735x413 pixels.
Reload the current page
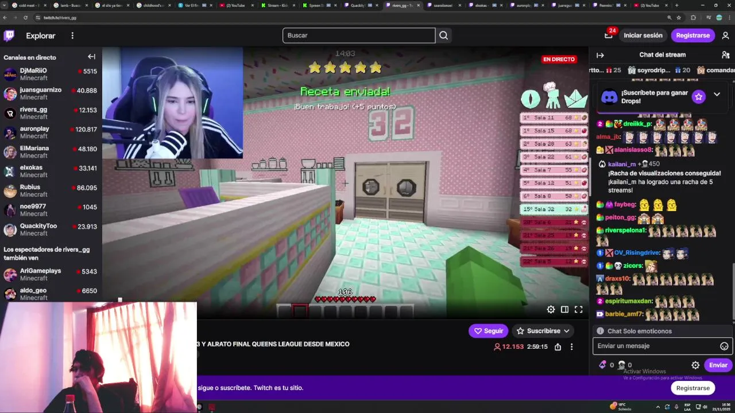[x=25, y=18]
